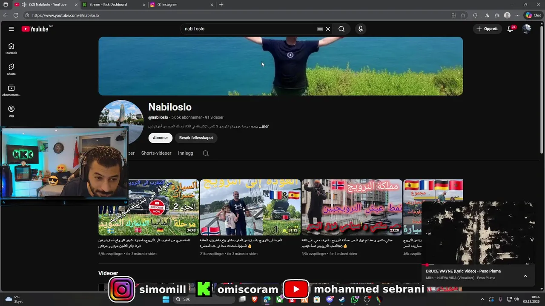Open Steam from taskbar

[x=342, y=300]
